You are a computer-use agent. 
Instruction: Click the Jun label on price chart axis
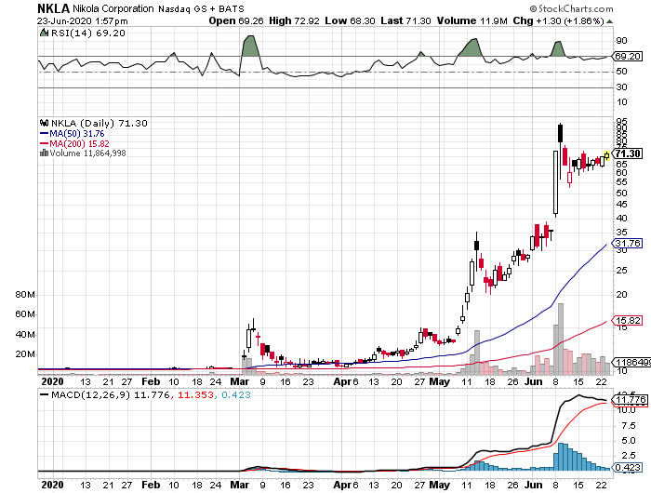click(534, 381)
